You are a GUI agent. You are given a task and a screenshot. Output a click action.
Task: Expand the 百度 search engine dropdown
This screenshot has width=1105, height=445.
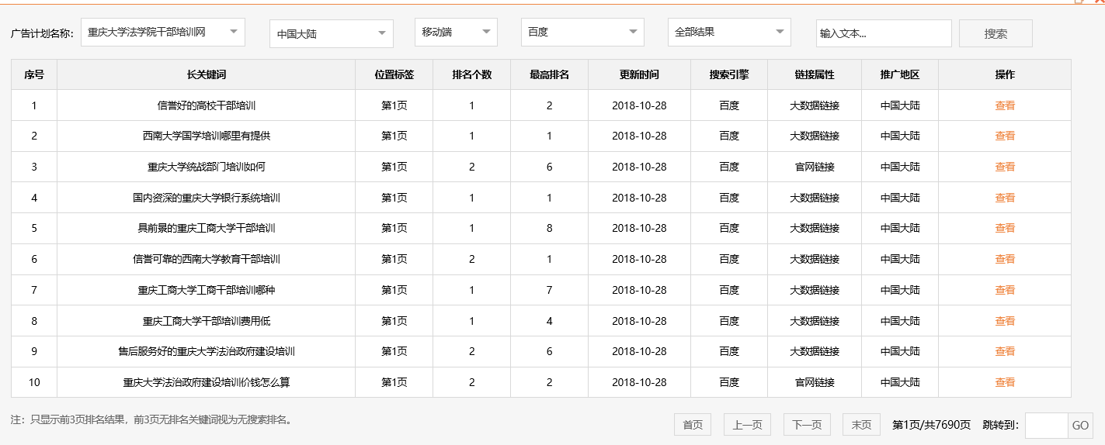pyautogui.click(x=582, y=33)
